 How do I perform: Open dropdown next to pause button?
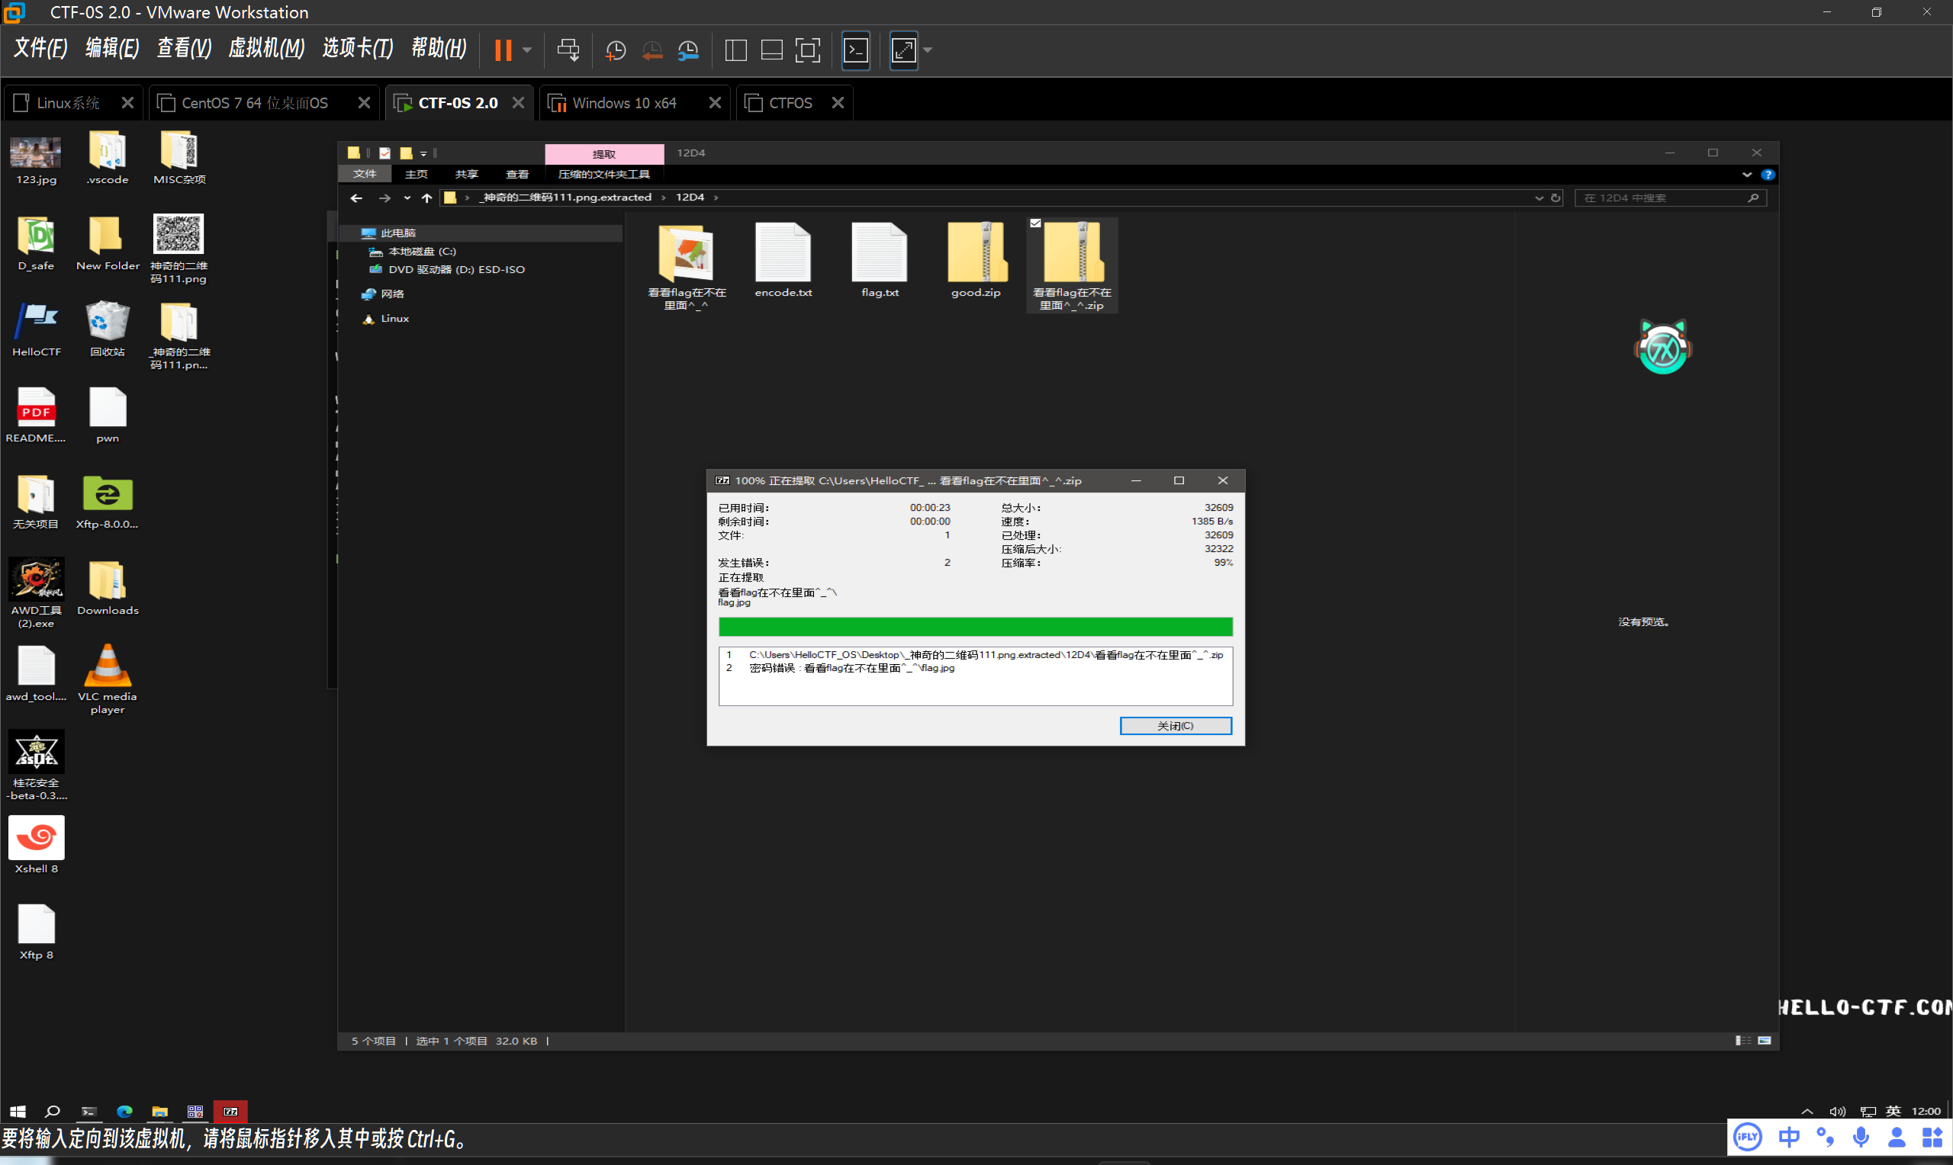click(527, 50)
